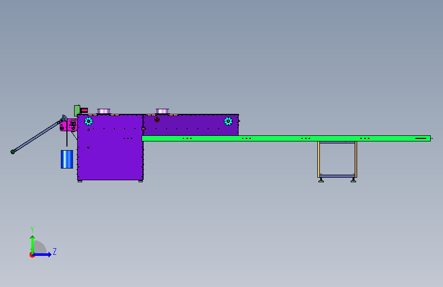Click the green Y axis arrow of triad

33,245
